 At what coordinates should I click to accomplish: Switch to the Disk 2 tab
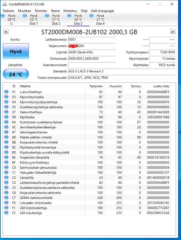[x=56, y=20]
